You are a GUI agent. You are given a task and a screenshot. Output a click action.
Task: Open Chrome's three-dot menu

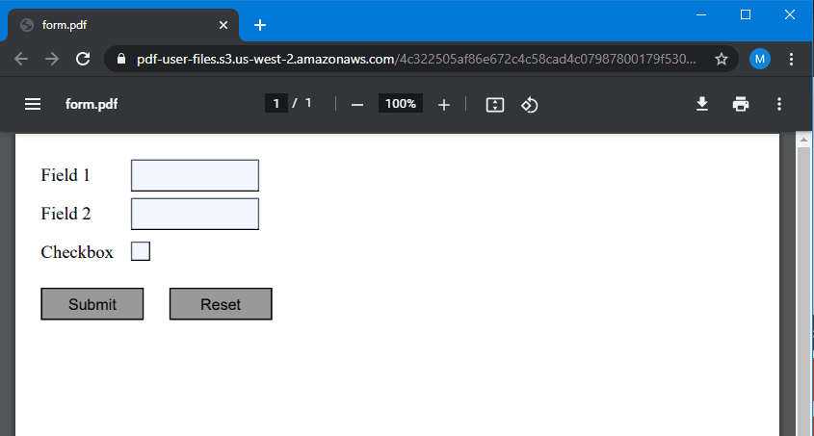[791, 59]
